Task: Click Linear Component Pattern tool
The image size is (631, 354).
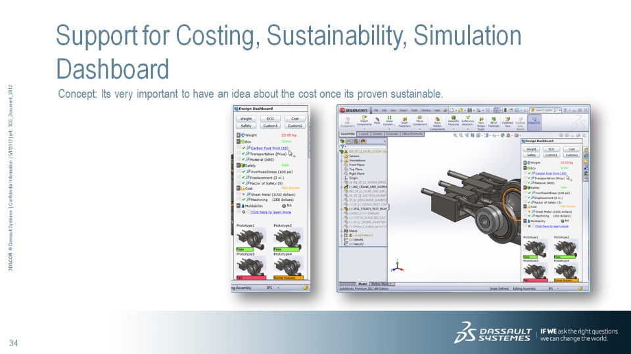Action: pos(389,122)
